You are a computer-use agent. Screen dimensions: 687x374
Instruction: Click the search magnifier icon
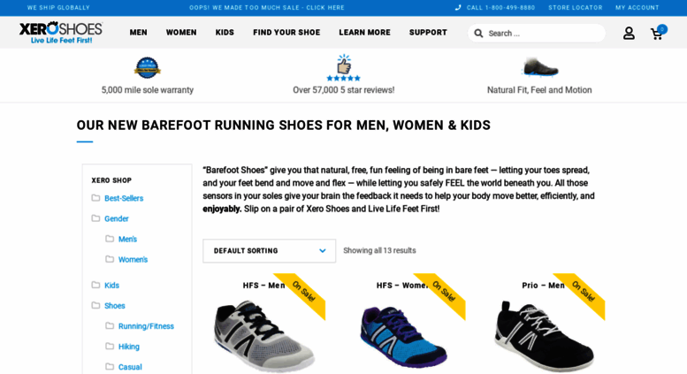coord(478,34)
